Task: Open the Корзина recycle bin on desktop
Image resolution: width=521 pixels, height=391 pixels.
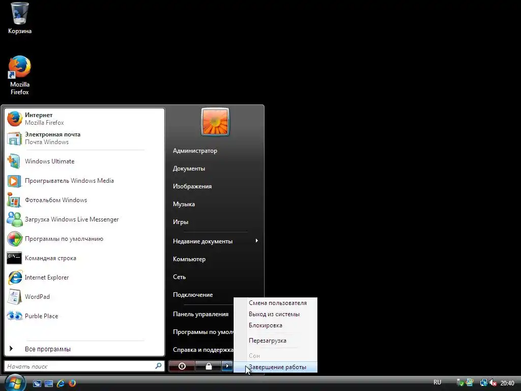Action: [20, 18]
